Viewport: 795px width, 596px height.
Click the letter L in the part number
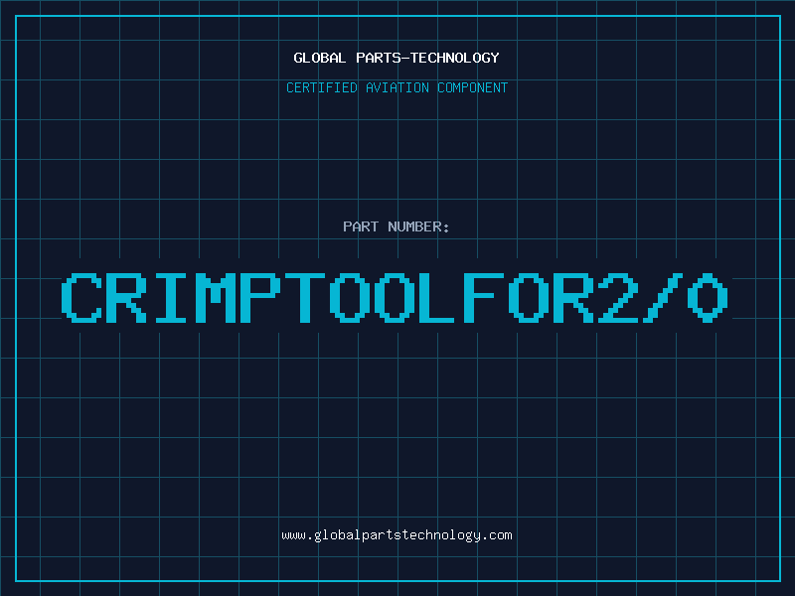[442, 297]
